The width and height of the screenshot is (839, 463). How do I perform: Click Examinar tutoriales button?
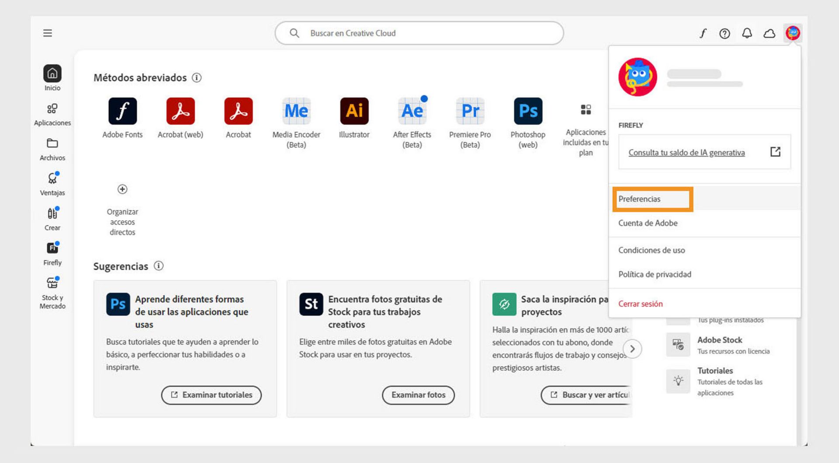(211, 395)
